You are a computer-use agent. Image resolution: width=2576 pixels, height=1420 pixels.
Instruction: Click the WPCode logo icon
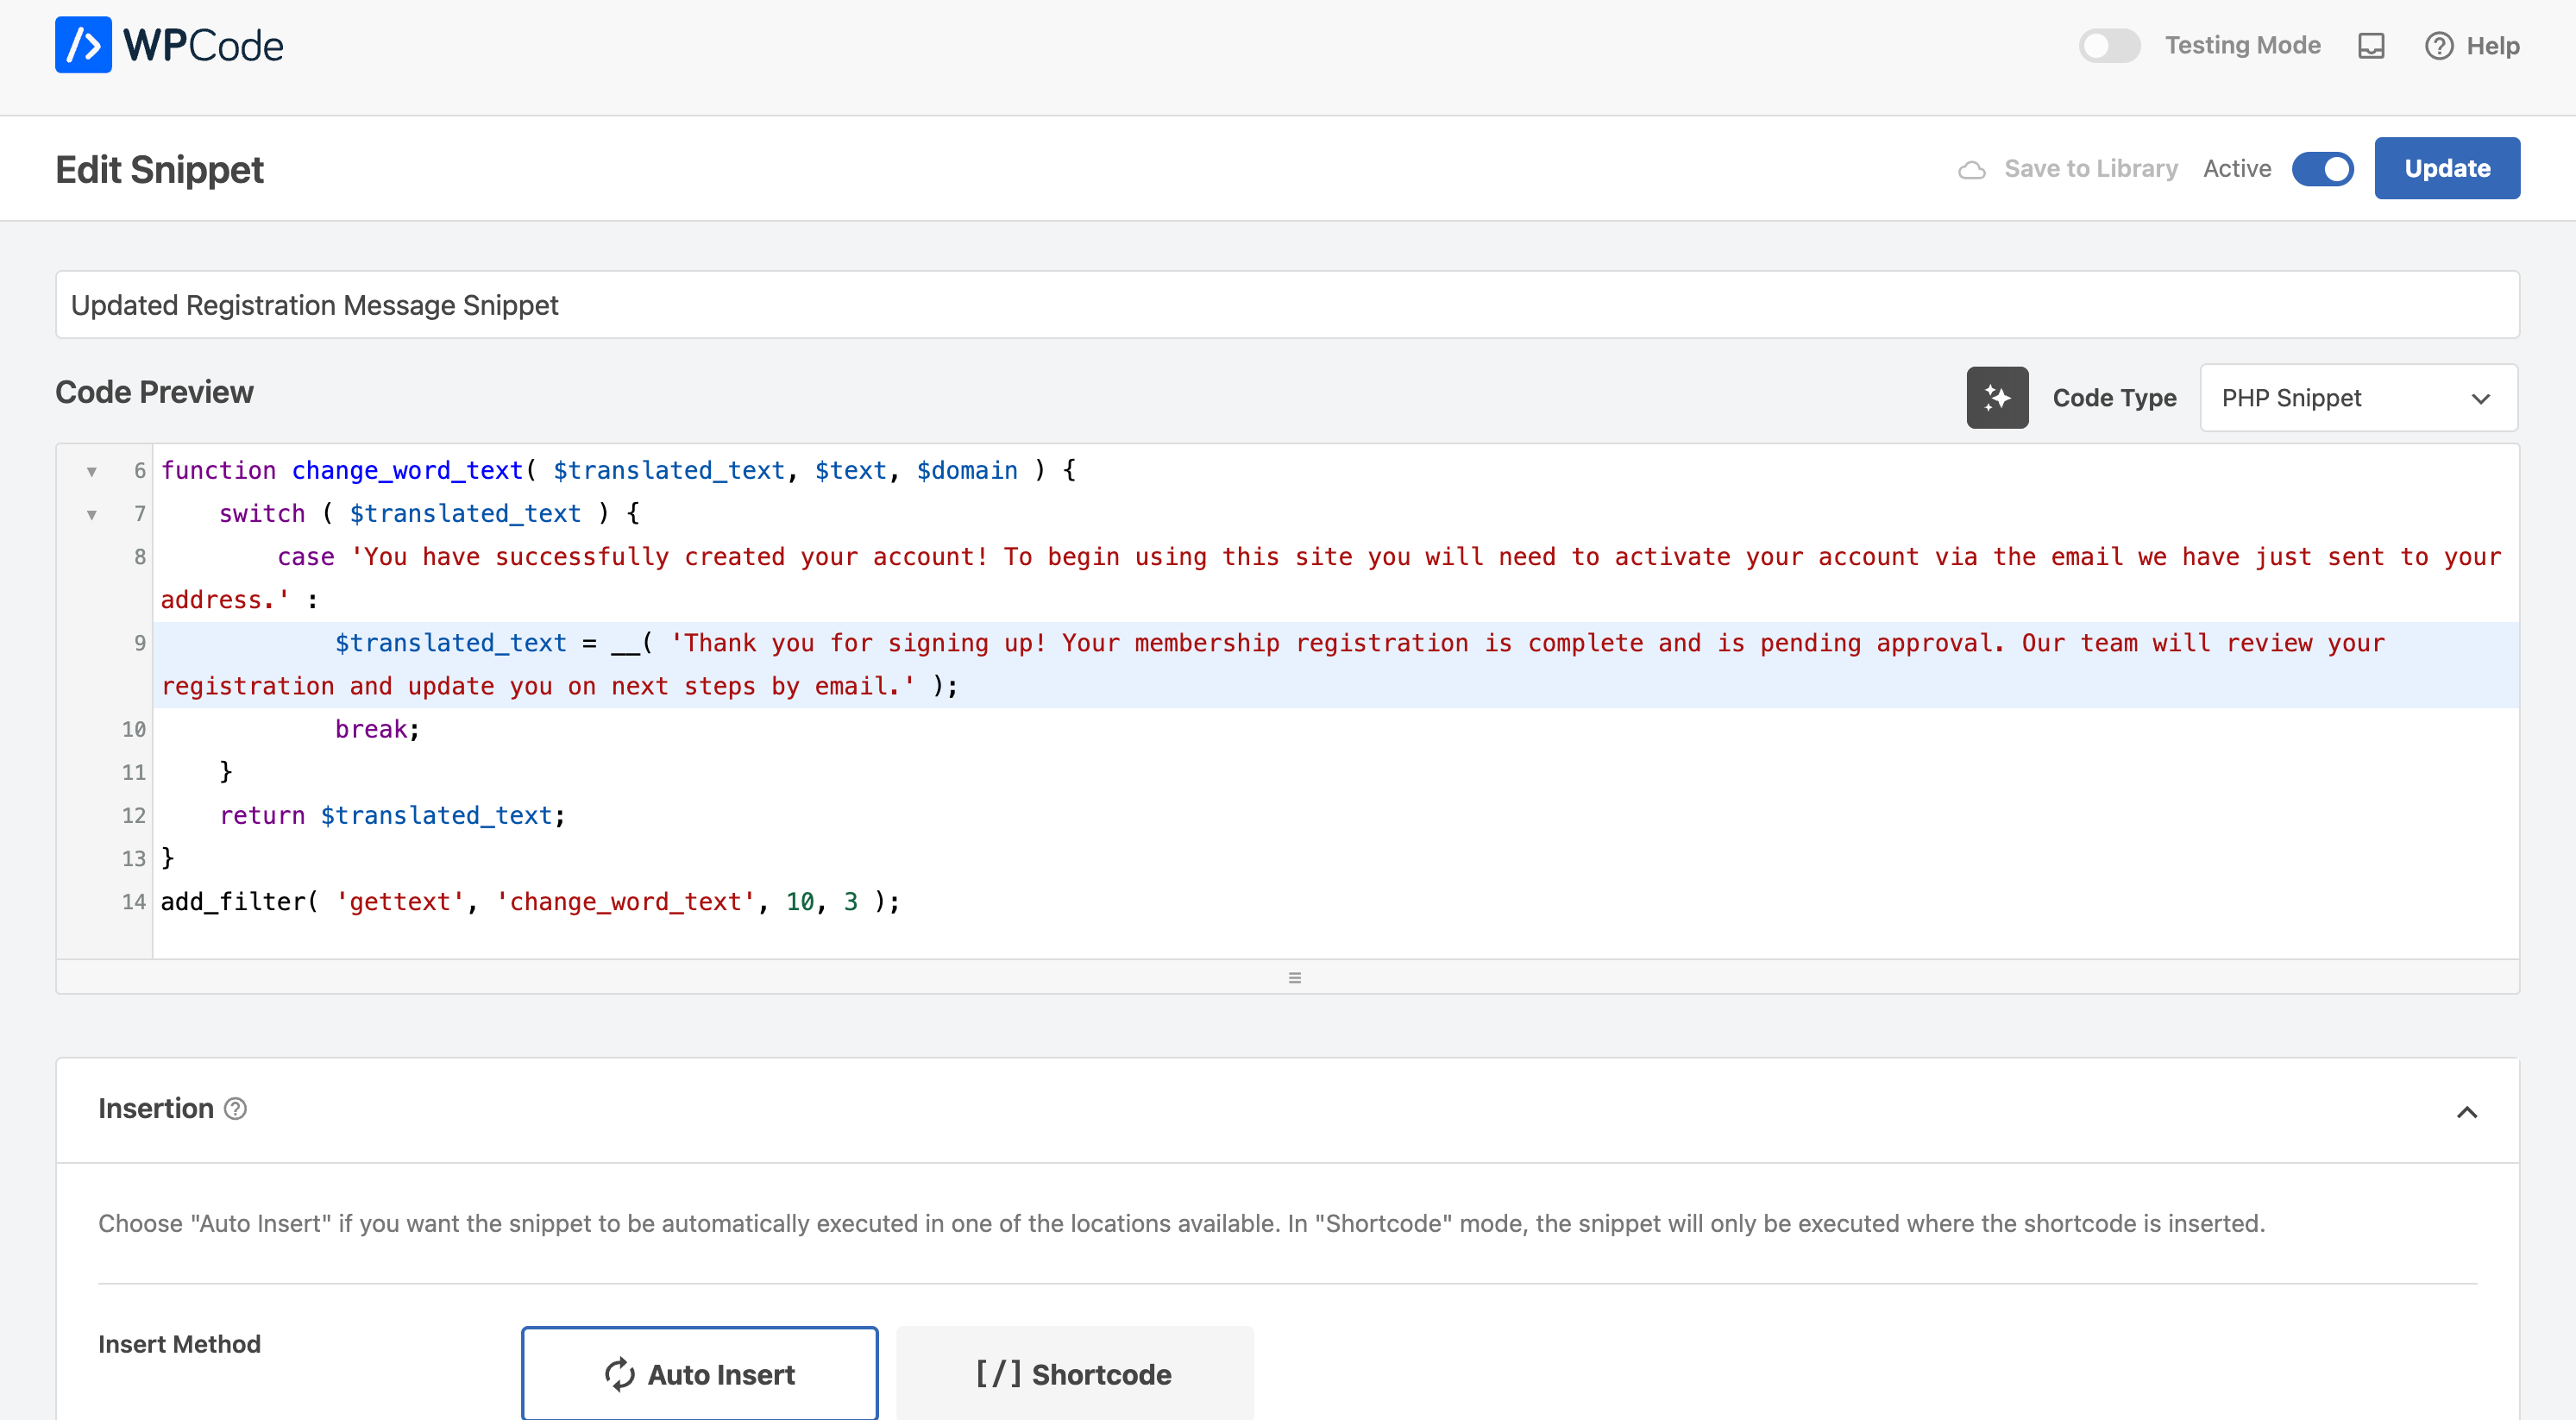[x=83, y=45]
